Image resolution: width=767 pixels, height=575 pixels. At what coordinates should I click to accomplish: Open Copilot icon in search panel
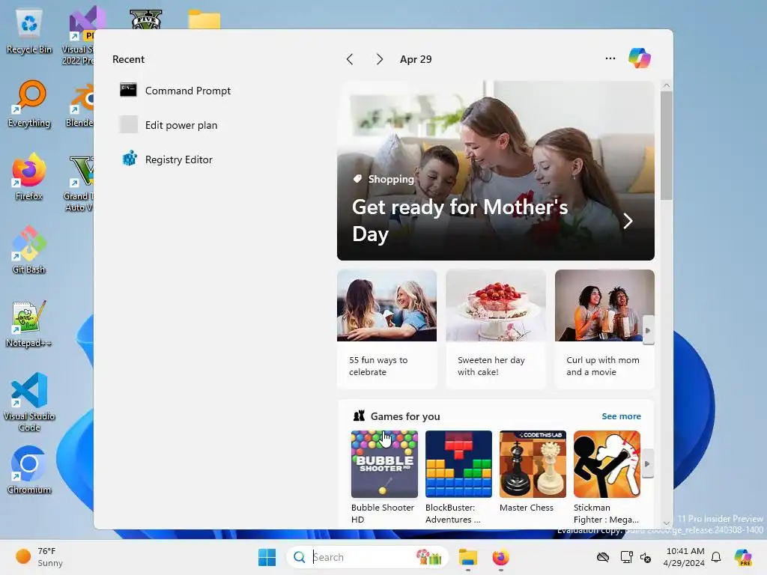pyautogui.click(x=640, y=58)
